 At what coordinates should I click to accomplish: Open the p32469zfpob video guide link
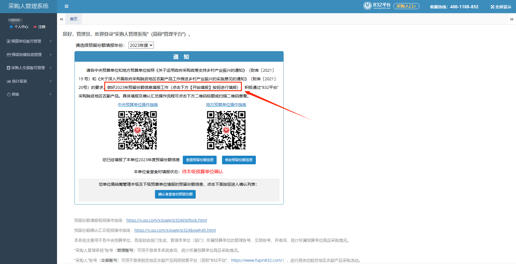[x=166, y=220]
